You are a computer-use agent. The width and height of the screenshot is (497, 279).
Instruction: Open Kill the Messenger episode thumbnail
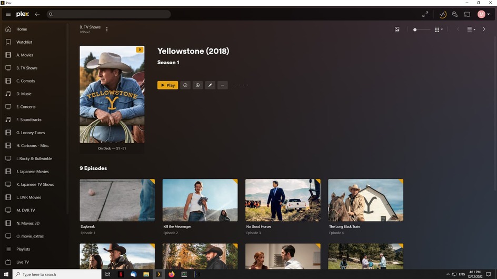200,200
